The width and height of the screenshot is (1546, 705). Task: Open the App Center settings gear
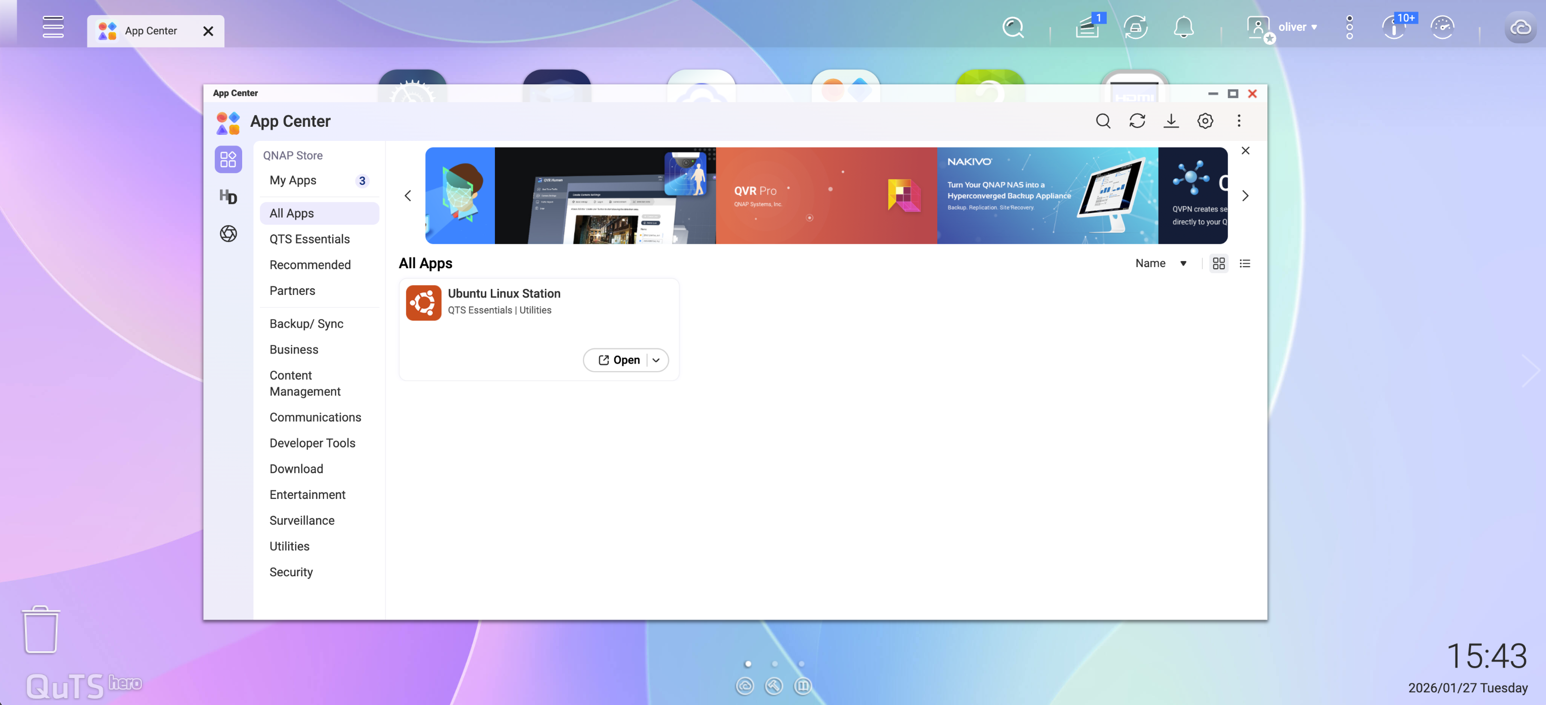(1205, 121)
